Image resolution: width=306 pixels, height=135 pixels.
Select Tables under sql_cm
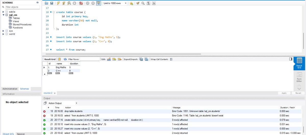[x=16, y=18]
